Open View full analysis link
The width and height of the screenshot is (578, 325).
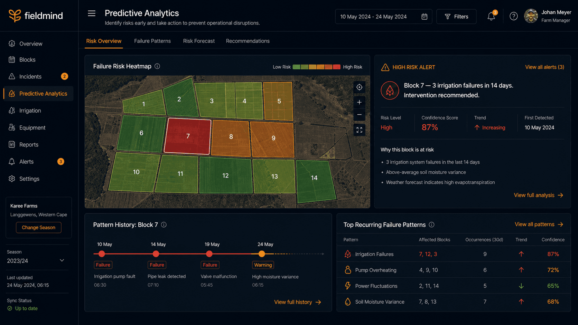(538, 195)
